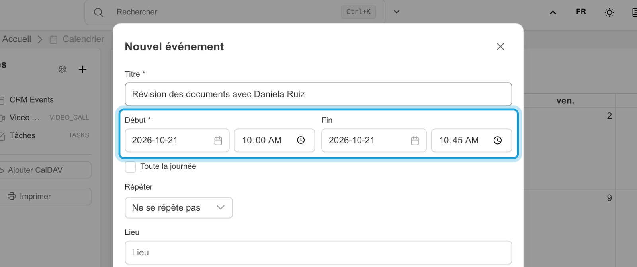Click the Calendrier breadcrumb calendar icon
This screenshot has width=637, height=267.
coord(53,39)
